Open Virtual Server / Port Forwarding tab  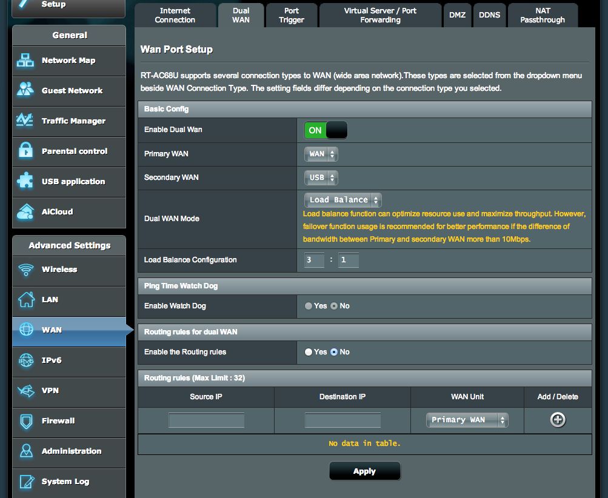click(x=381, y=15)
